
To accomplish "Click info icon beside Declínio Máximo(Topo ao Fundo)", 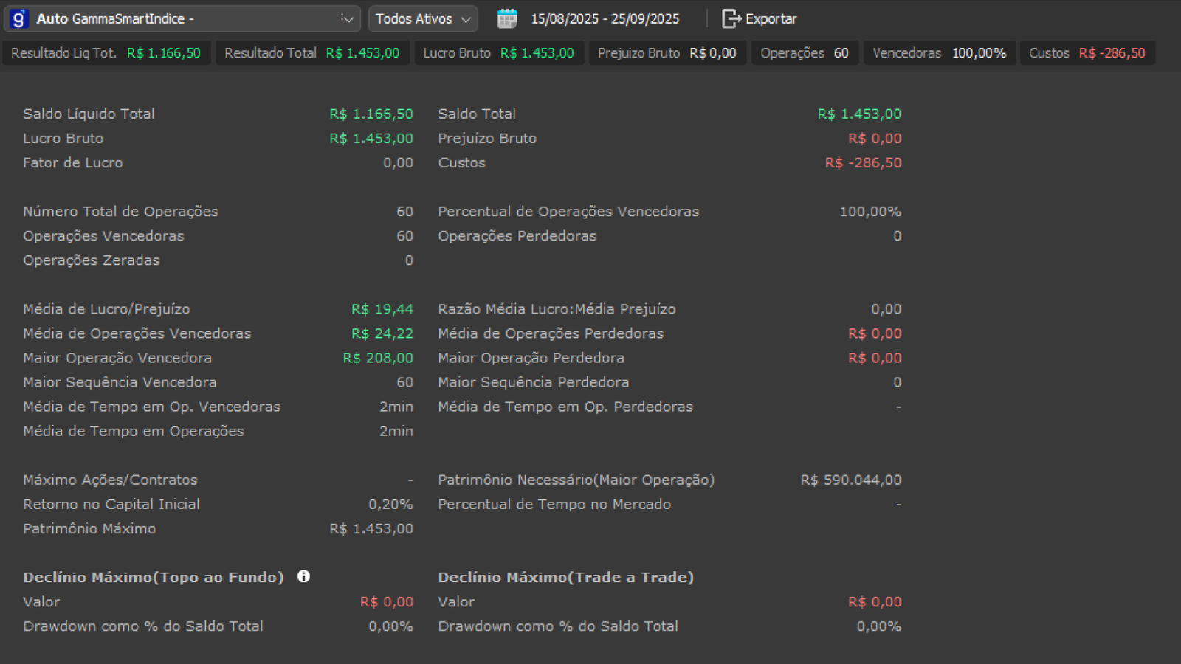I will pyautogui.click(x=303, y=576).
